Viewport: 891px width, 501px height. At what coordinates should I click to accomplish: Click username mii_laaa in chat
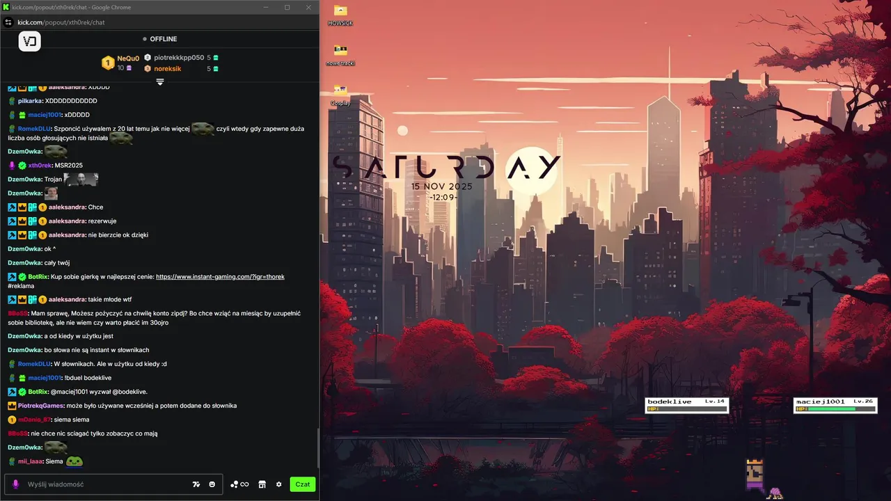click(30, 461)
